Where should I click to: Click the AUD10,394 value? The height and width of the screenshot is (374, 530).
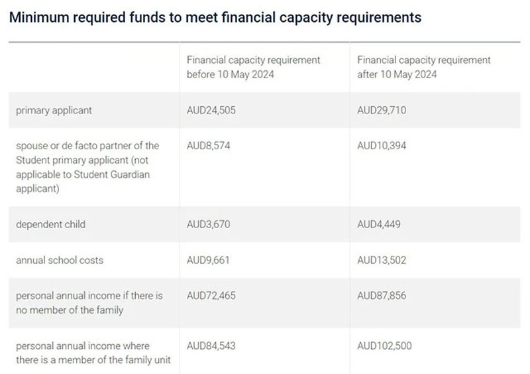382,145
